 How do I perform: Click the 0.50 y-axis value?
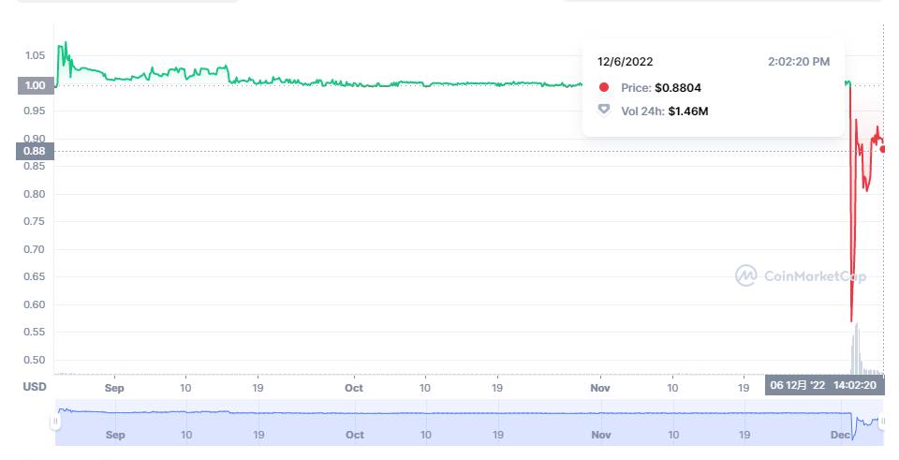pyautogui.click(x=35, y=360)
